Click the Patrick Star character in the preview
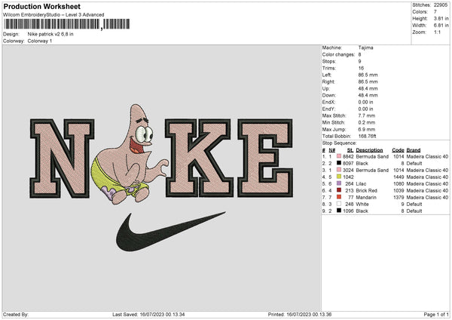Image resolution: width=452 pixels, height=320 pixels. (129, 155)
